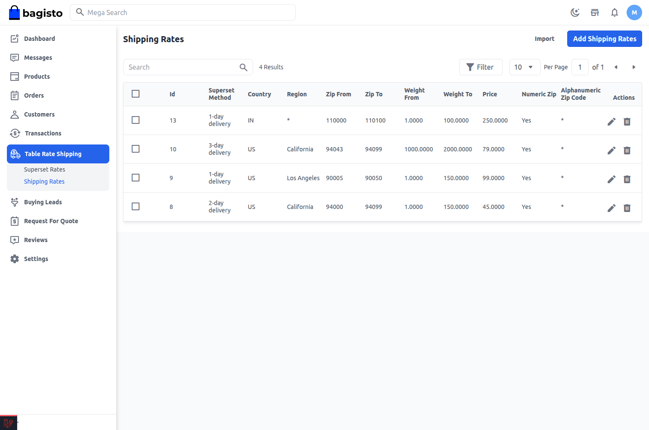Viewport: 649px width, 430px height.
Task: Click the Add Shipping Rates button
Action: pyautogui.click(x=604, y=39)
